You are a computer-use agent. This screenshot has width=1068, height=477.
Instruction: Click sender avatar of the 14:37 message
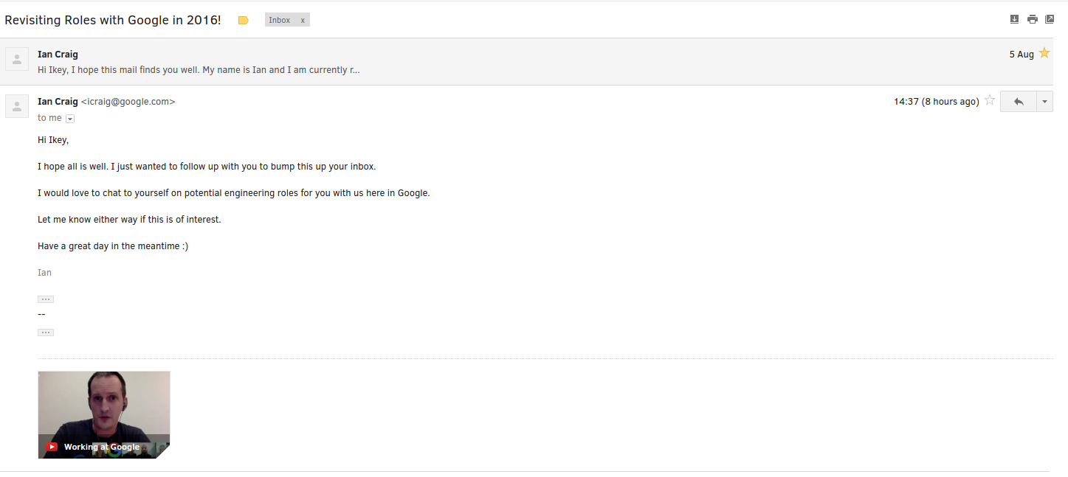(17, 106)
